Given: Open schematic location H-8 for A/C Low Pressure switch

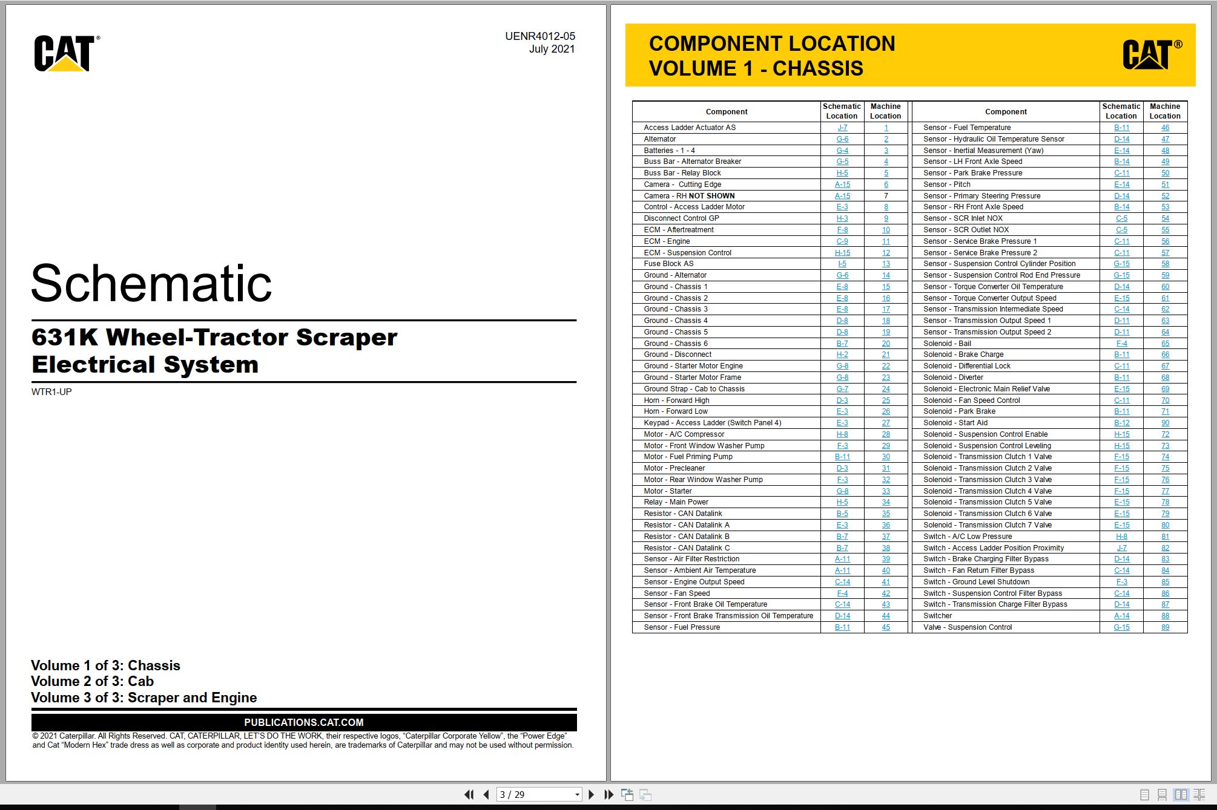Looking at the screenshot, I should [1121, 537].
